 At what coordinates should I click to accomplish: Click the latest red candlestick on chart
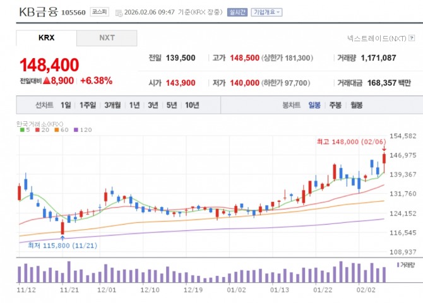tap(383, 158)
